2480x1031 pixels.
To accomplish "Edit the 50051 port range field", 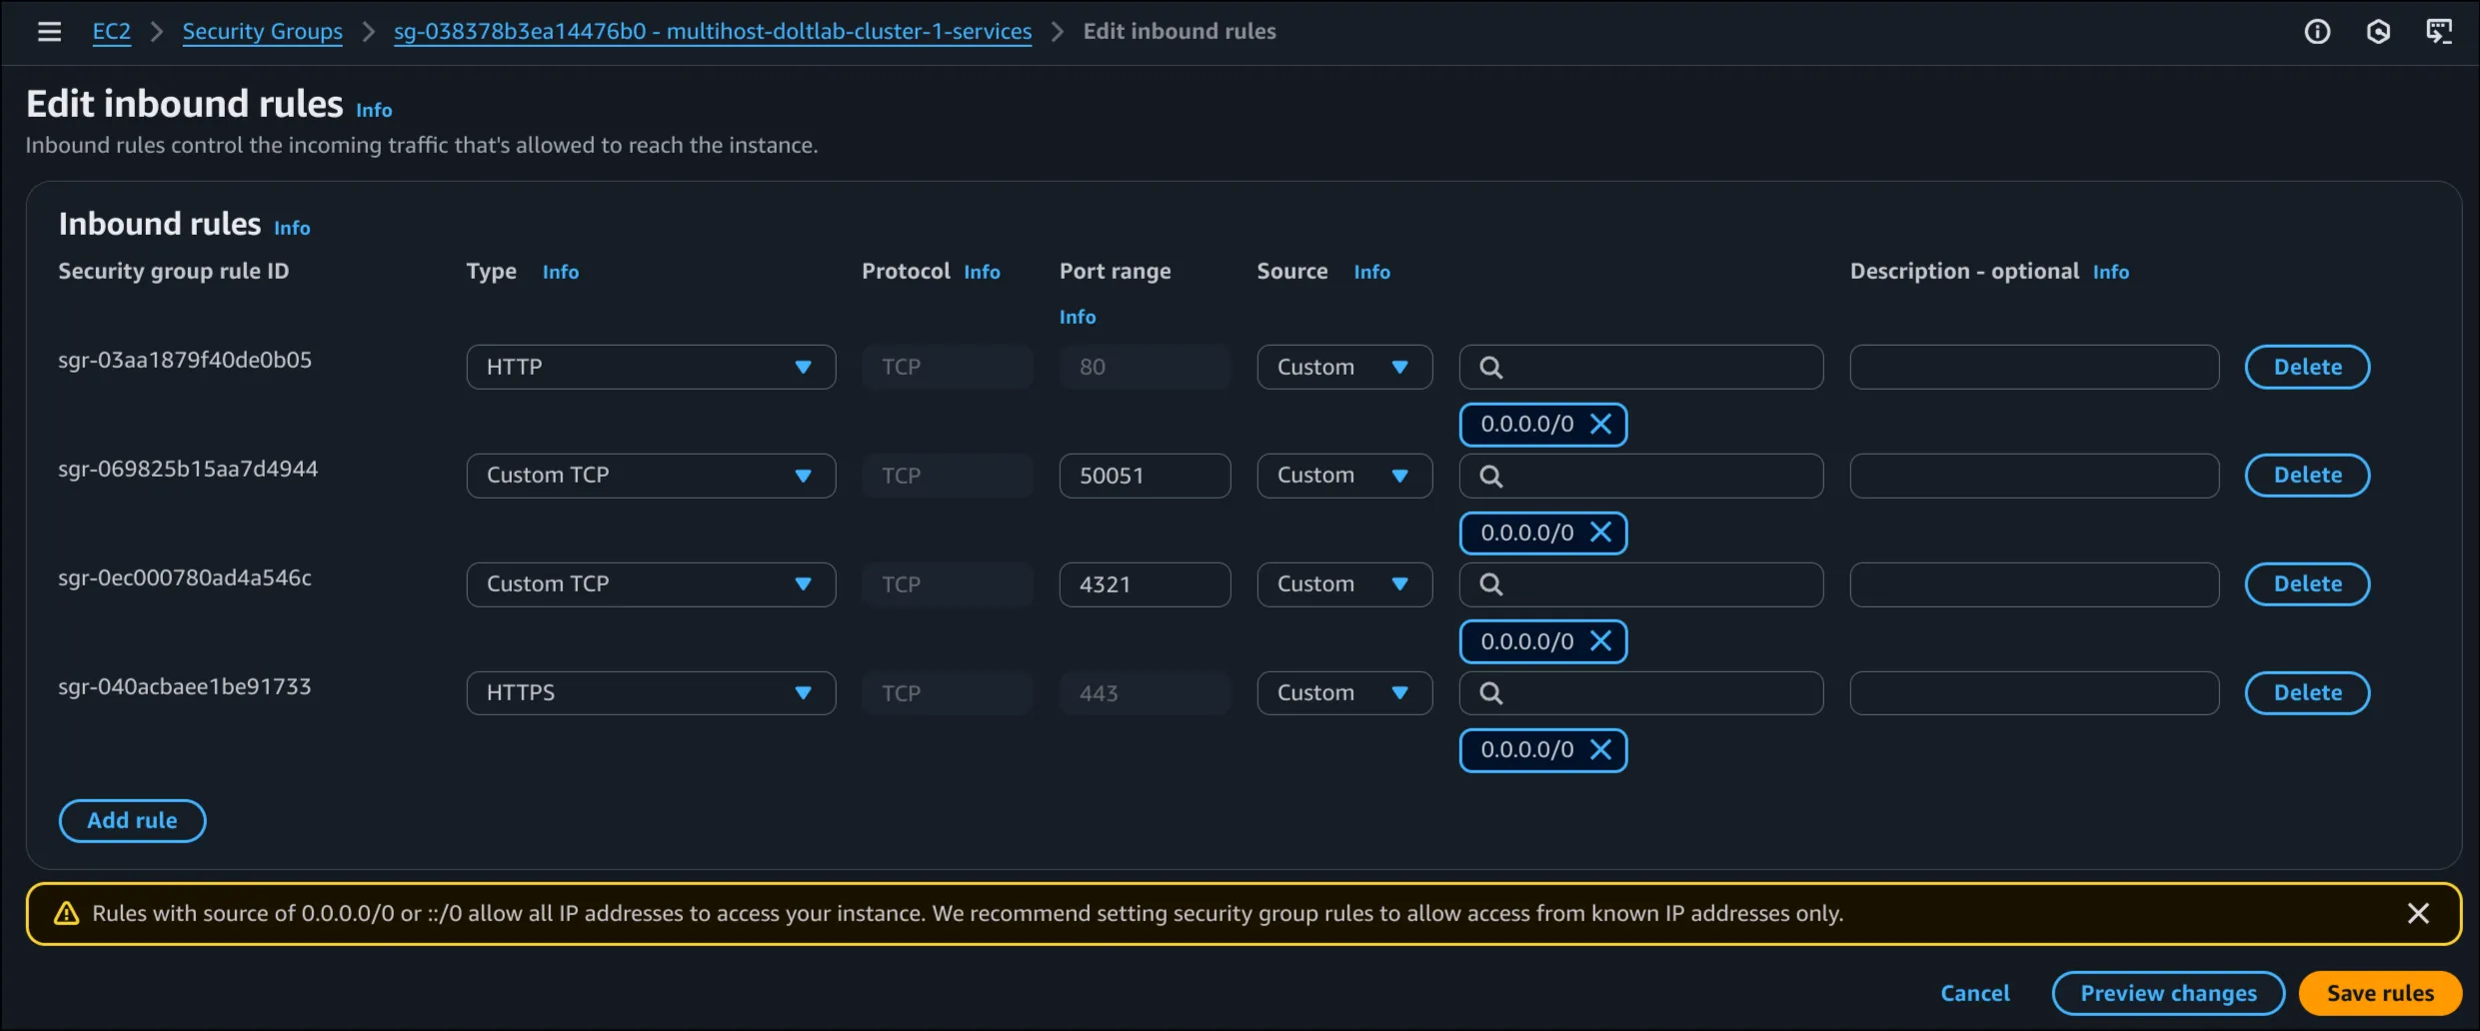I will coord(1144,476).
